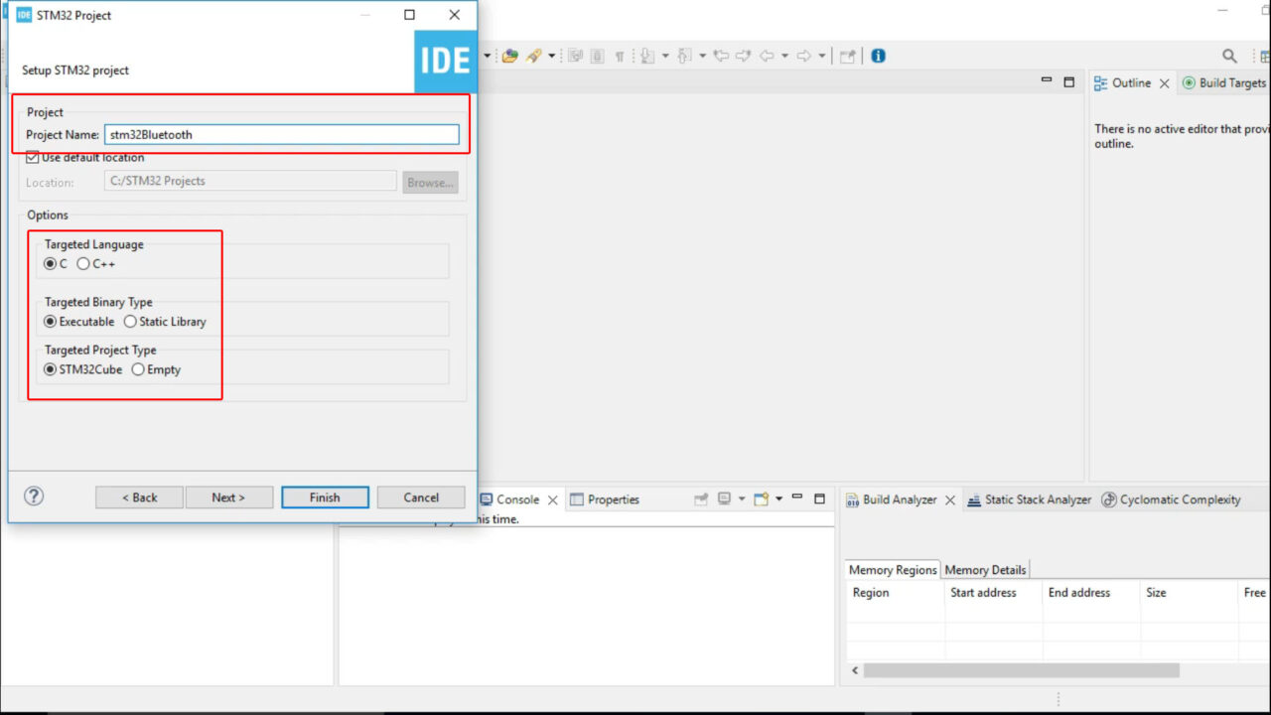This screenshot has height=715, width=1271.
Task: Open the Open Console dropdown arrow
Action: [x=778, y=500]
